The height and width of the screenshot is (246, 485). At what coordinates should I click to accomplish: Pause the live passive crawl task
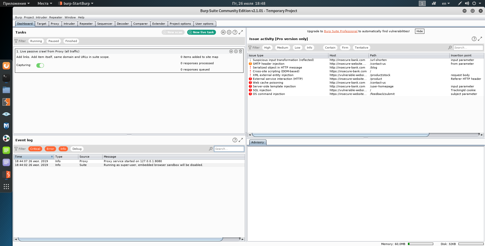pyautogui.click(x=231, y=51)
